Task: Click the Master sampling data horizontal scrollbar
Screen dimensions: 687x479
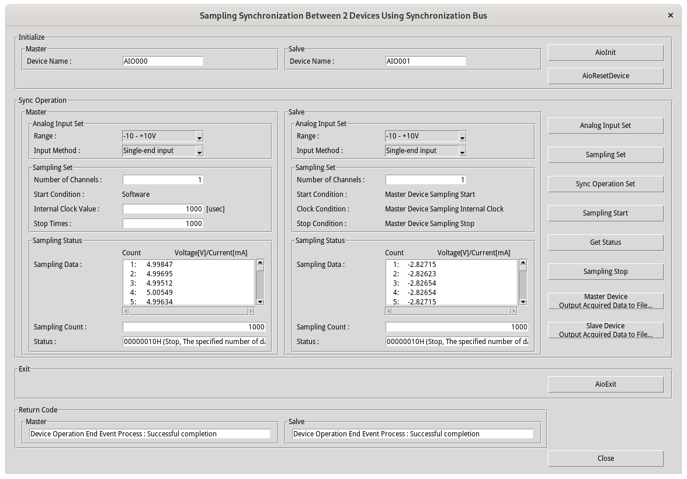Action: point(188,311)
